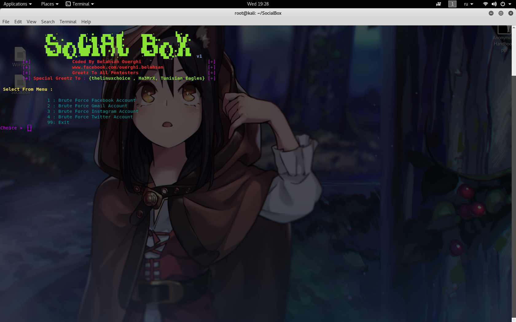Expand the Places menu
Screen dimensions: 516x322
[49, 4]
